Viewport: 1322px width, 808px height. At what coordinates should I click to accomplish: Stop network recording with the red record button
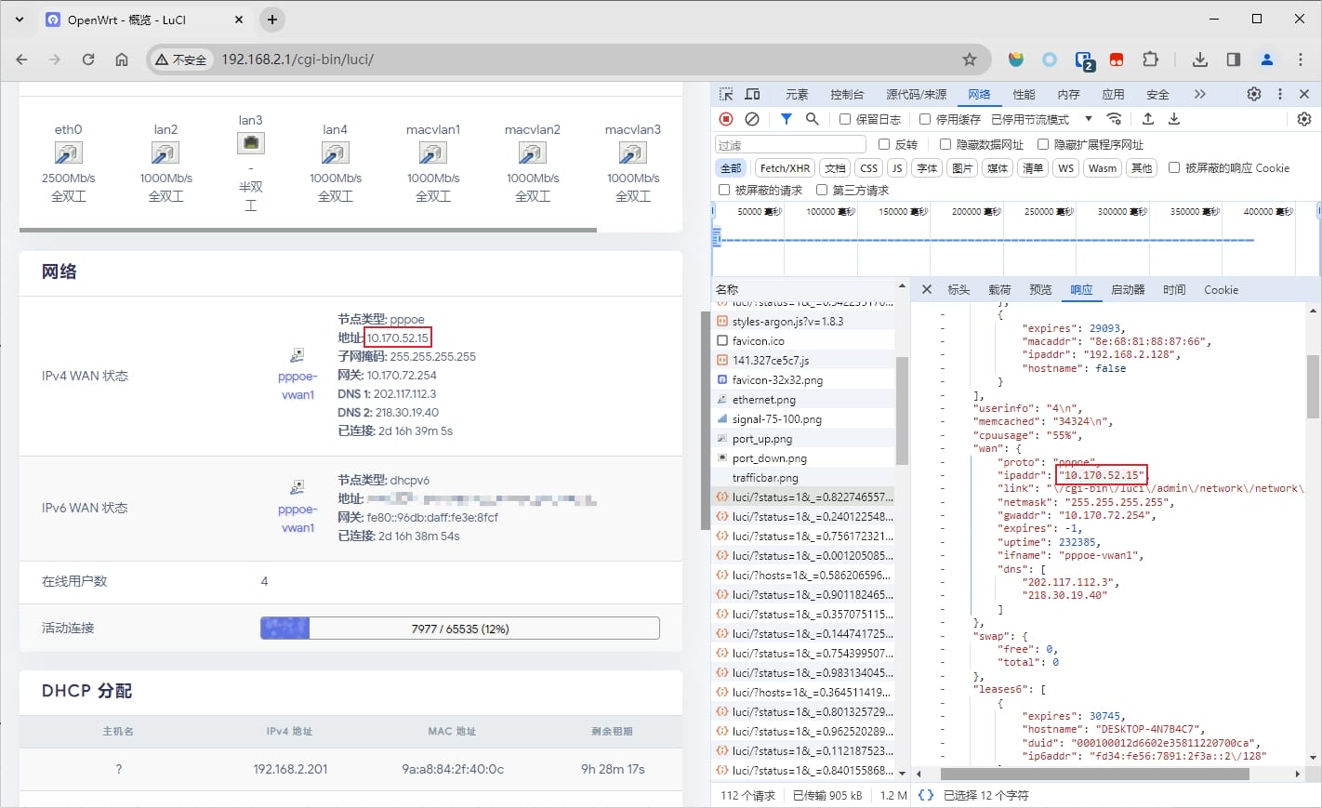(726, 119)
